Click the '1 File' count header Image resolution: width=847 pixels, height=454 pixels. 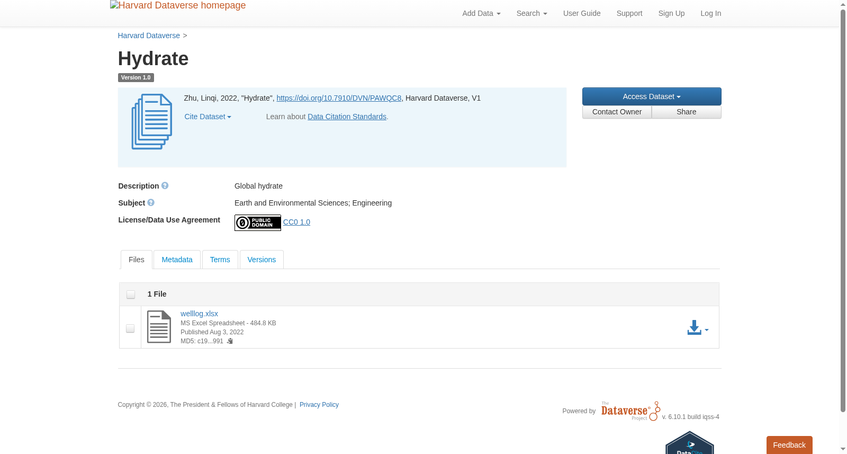pyautogui.click(x=157, y=294)
